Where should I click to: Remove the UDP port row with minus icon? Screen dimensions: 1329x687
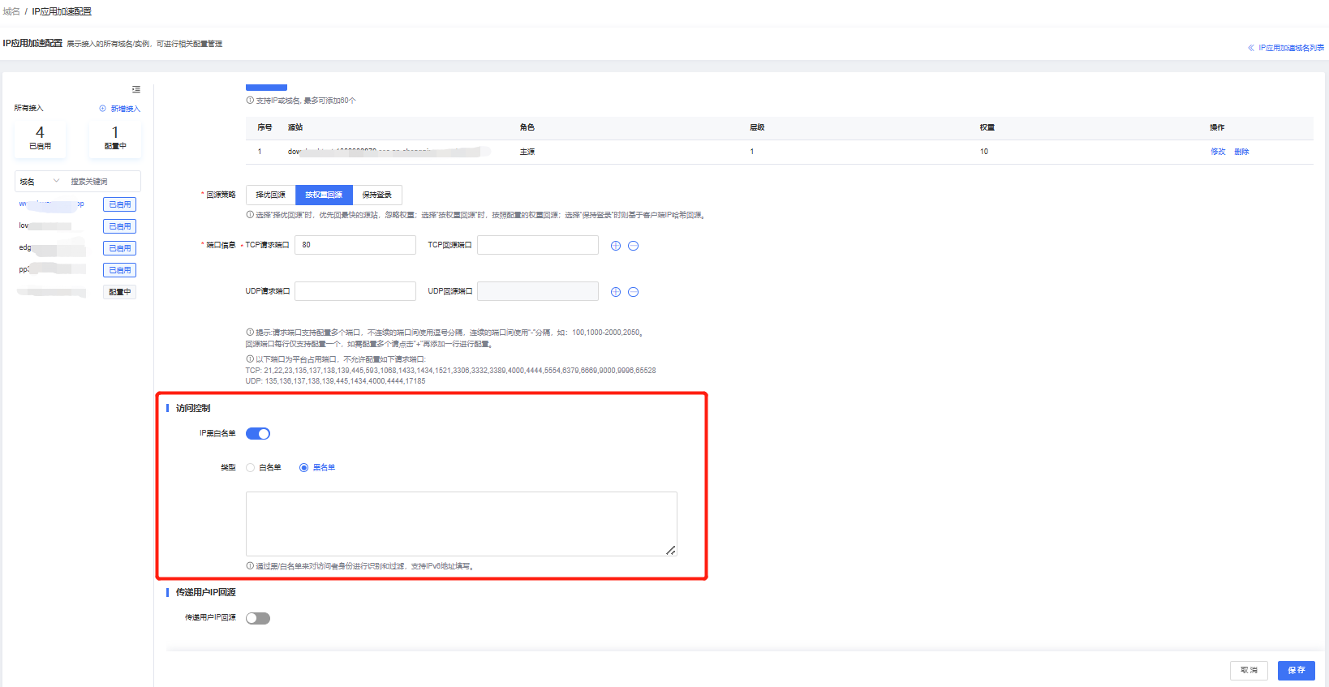pyautogui.click(x=634, y=292)
